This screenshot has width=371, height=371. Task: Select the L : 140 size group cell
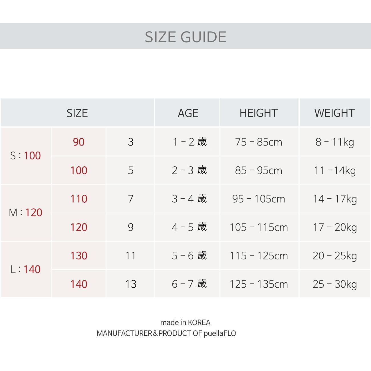[x=26, y=269]
